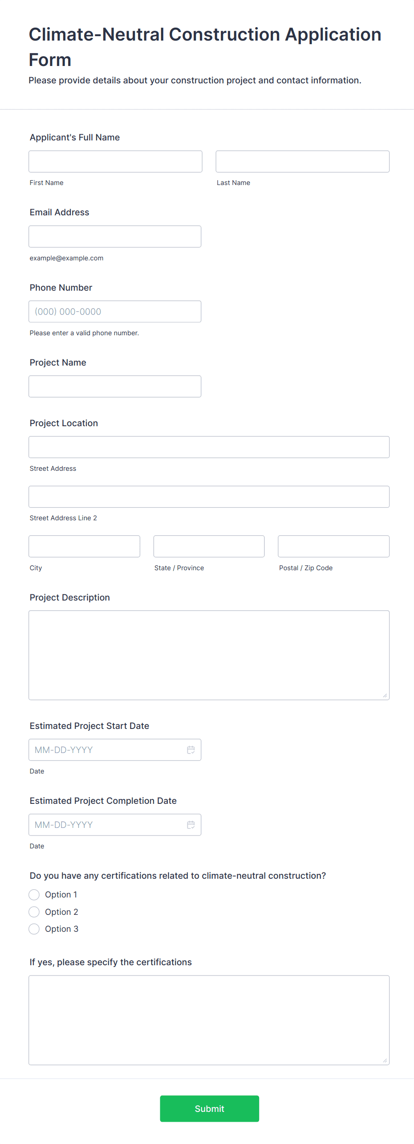The image size is (414, 1144).
Task: Click the Street Address Line 2 field
Action: [209, 496]
